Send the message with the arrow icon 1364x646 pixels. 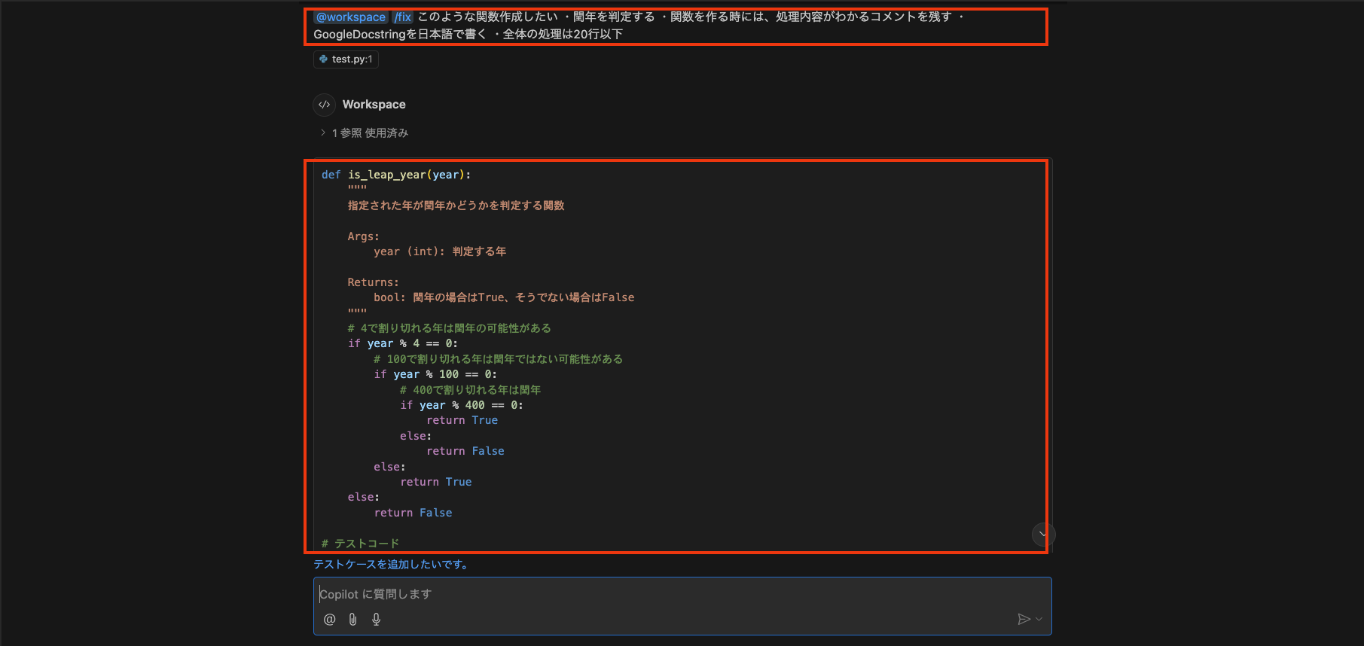click(x=1024, y=619)
